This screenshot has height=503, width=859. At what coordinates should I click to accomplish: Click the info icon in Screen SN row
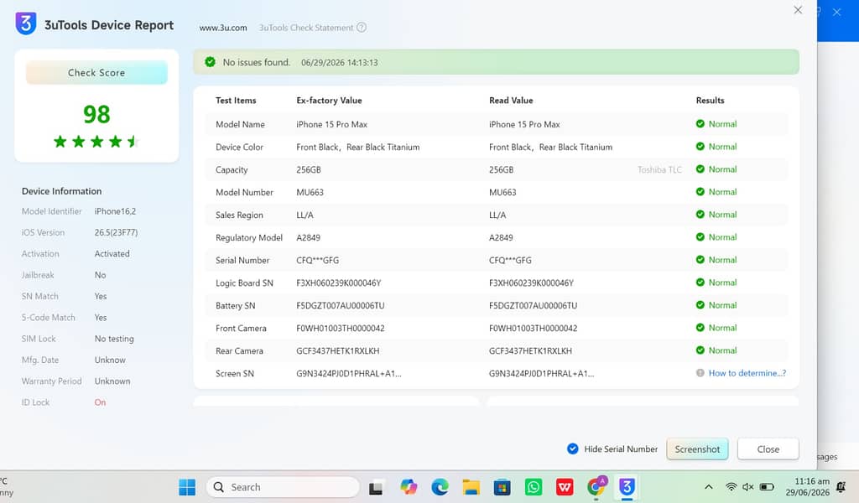coord(700,373)
